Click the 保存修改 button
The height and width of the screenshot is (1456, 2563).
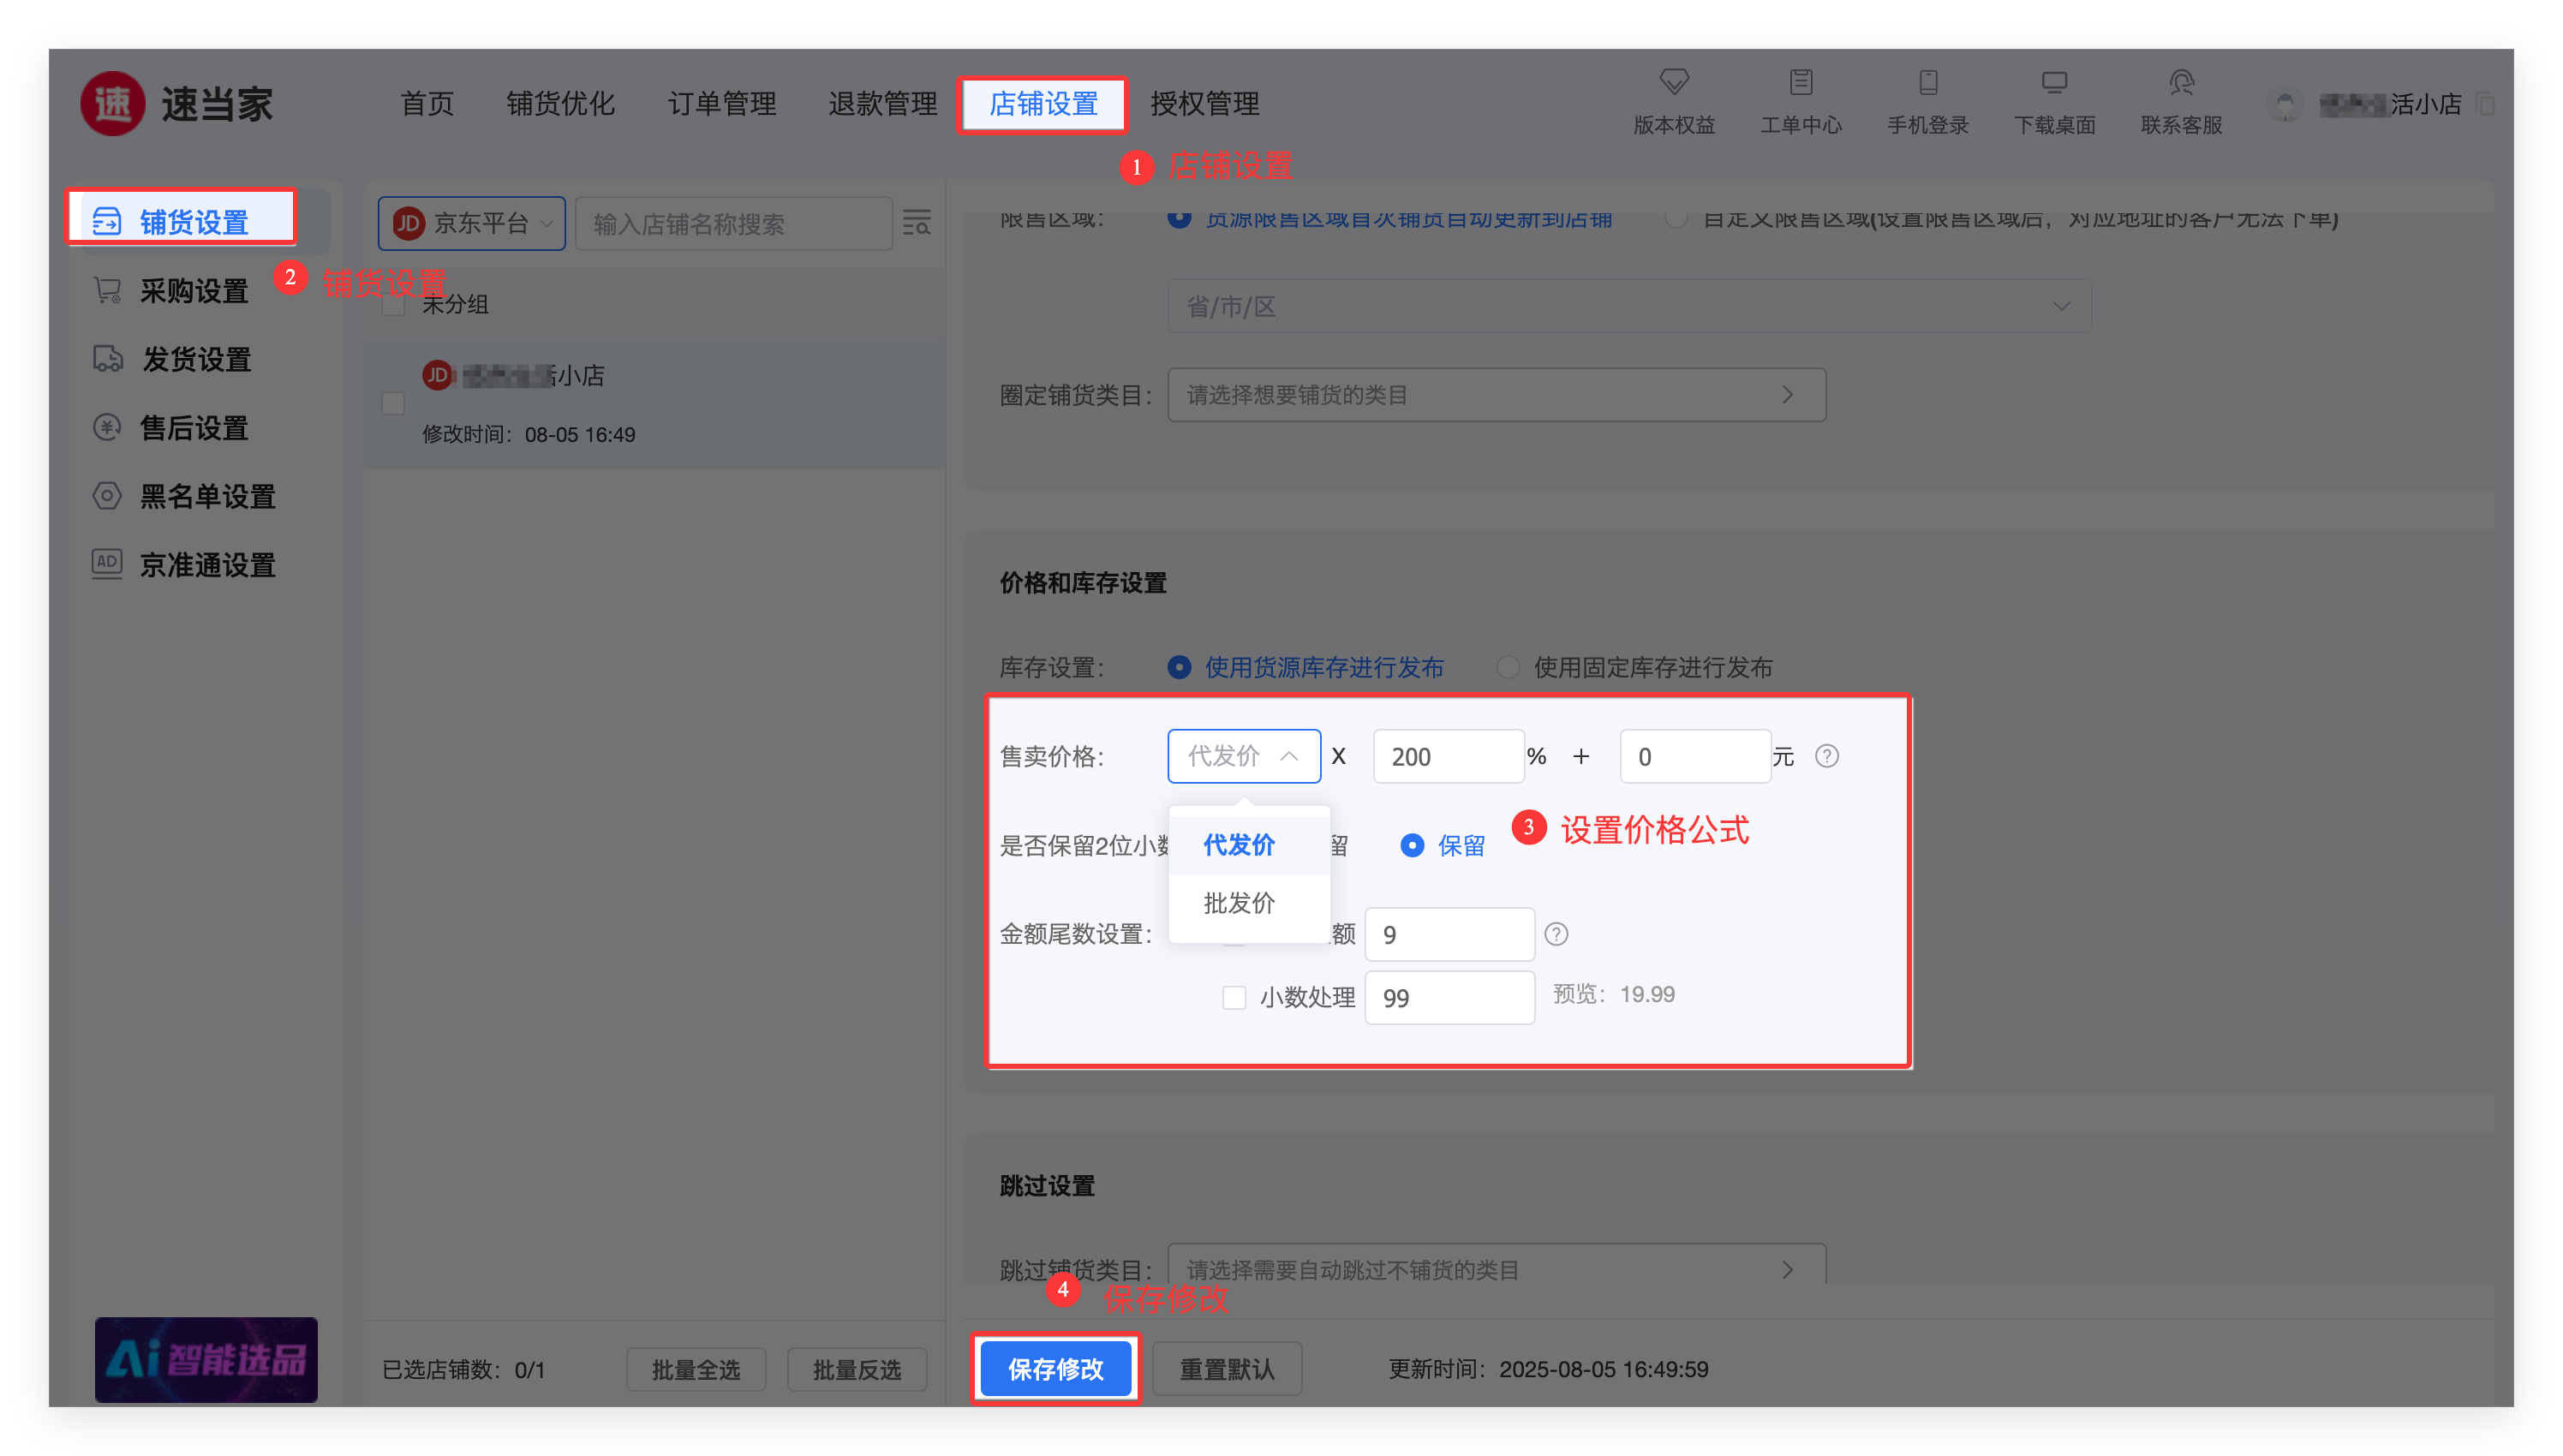point(1055,1368)
